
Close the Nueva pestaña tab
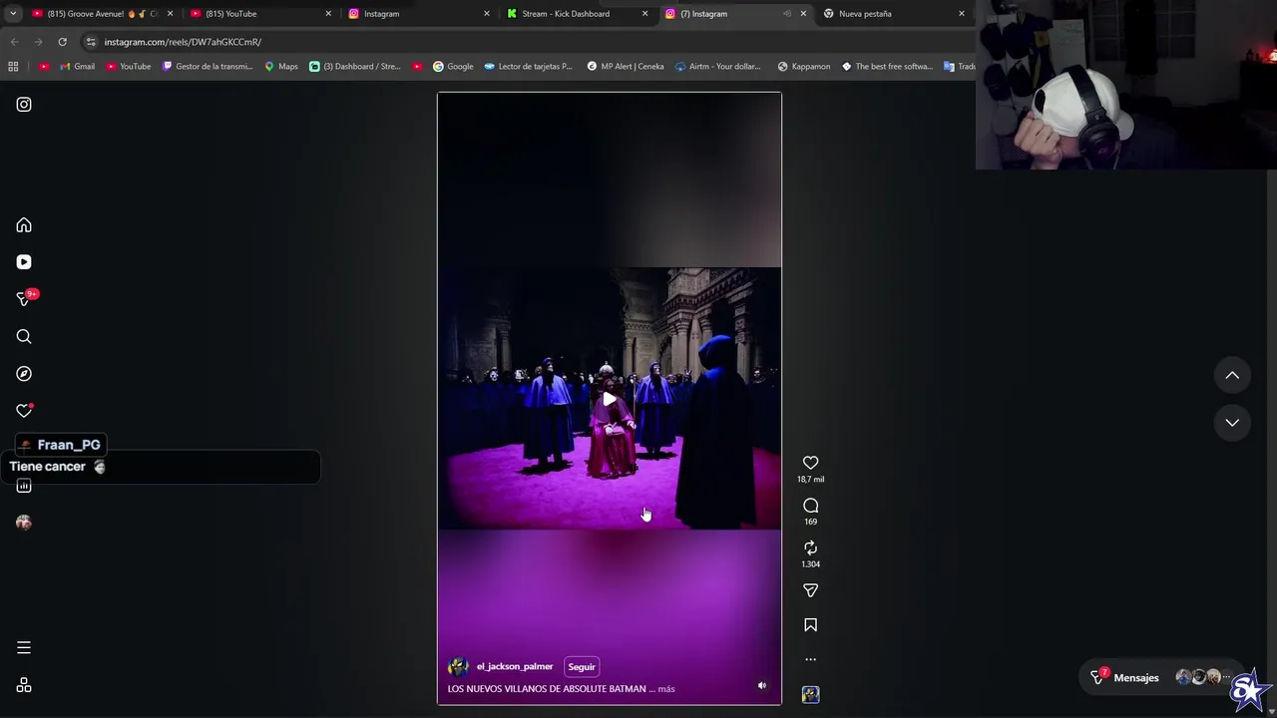pyautogui.click(x=961, y=14)
